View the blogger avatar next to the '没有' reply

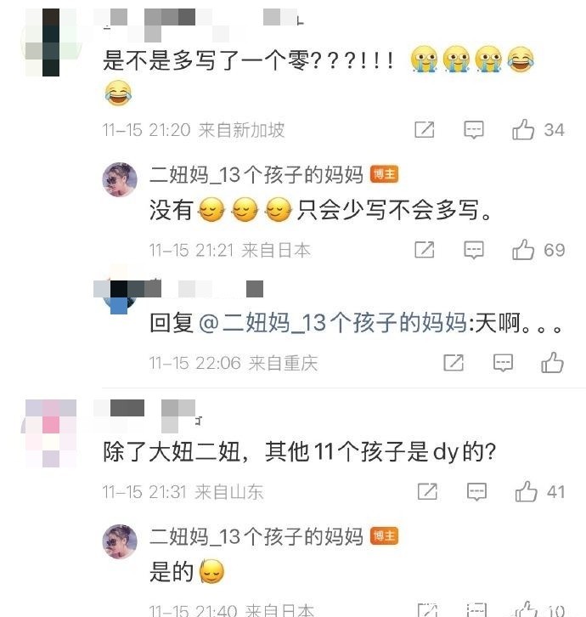[120, 179]
